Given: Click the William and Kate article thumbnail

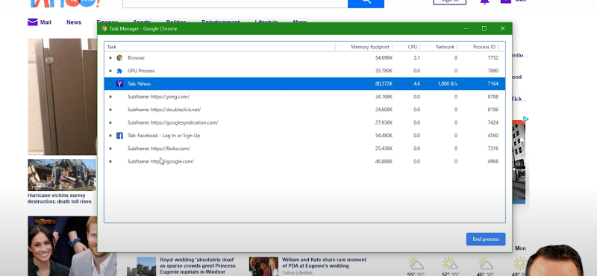Looking at the screenshot, I should [263, 266].
